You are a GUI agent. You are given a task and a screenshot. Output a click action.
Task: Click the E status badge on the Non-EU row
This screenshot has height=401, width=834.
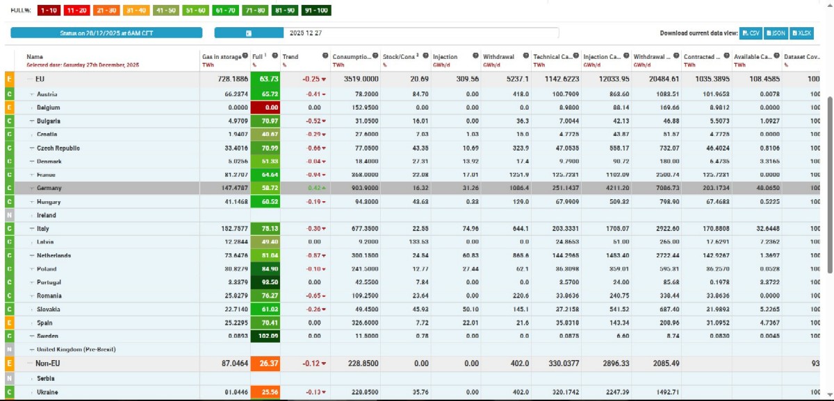click(x=9, y=364)
